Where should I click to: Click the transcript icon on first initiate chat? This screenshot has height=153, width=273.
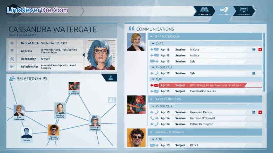click(254, 50)
